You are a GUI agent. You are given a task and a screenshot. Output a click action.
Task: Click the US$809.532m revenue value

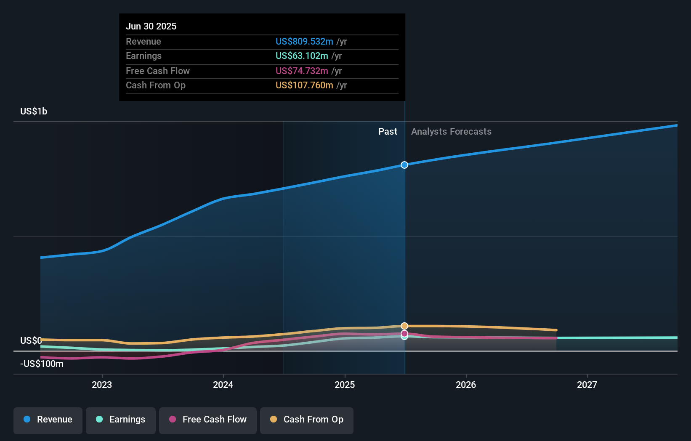tap(304, 42)
